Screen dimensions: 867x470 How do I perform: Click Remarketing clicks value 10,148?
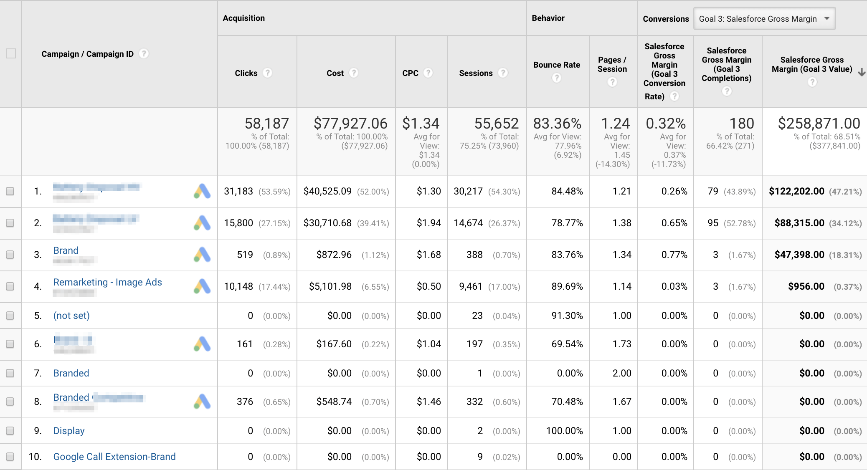point(238,286)
